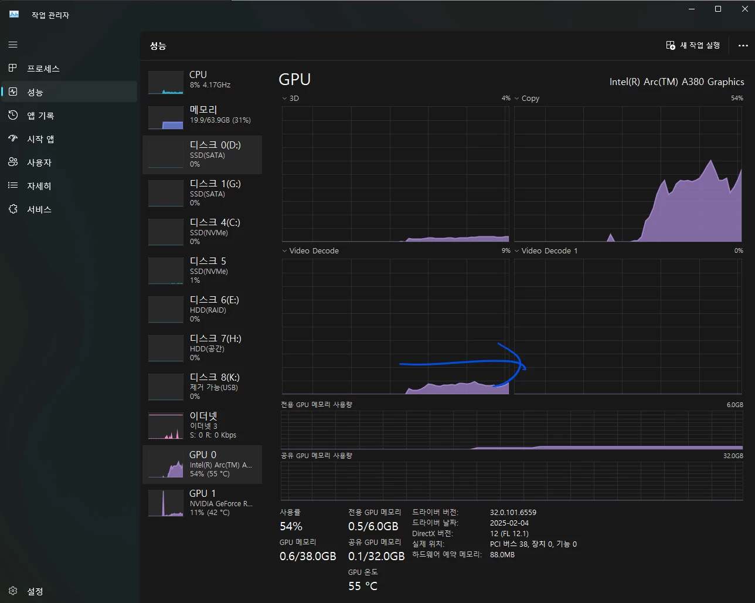Click the 자세히 details list icon
This screenshot has width=755, height=603.
click(x=13, y=185)
